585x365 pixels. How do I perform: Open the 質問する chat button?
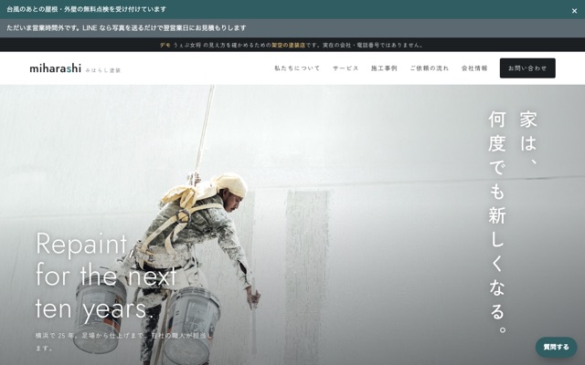click(557, 347)
